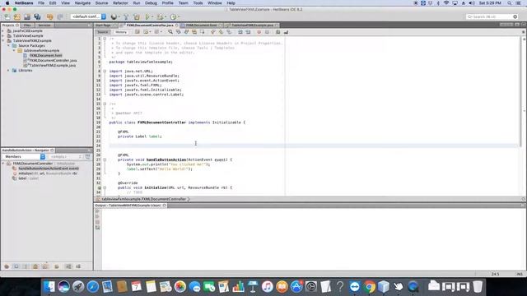This screenshot has height=296, width=527.
Task: Toggle the History view button
Action: coord(121,32)
